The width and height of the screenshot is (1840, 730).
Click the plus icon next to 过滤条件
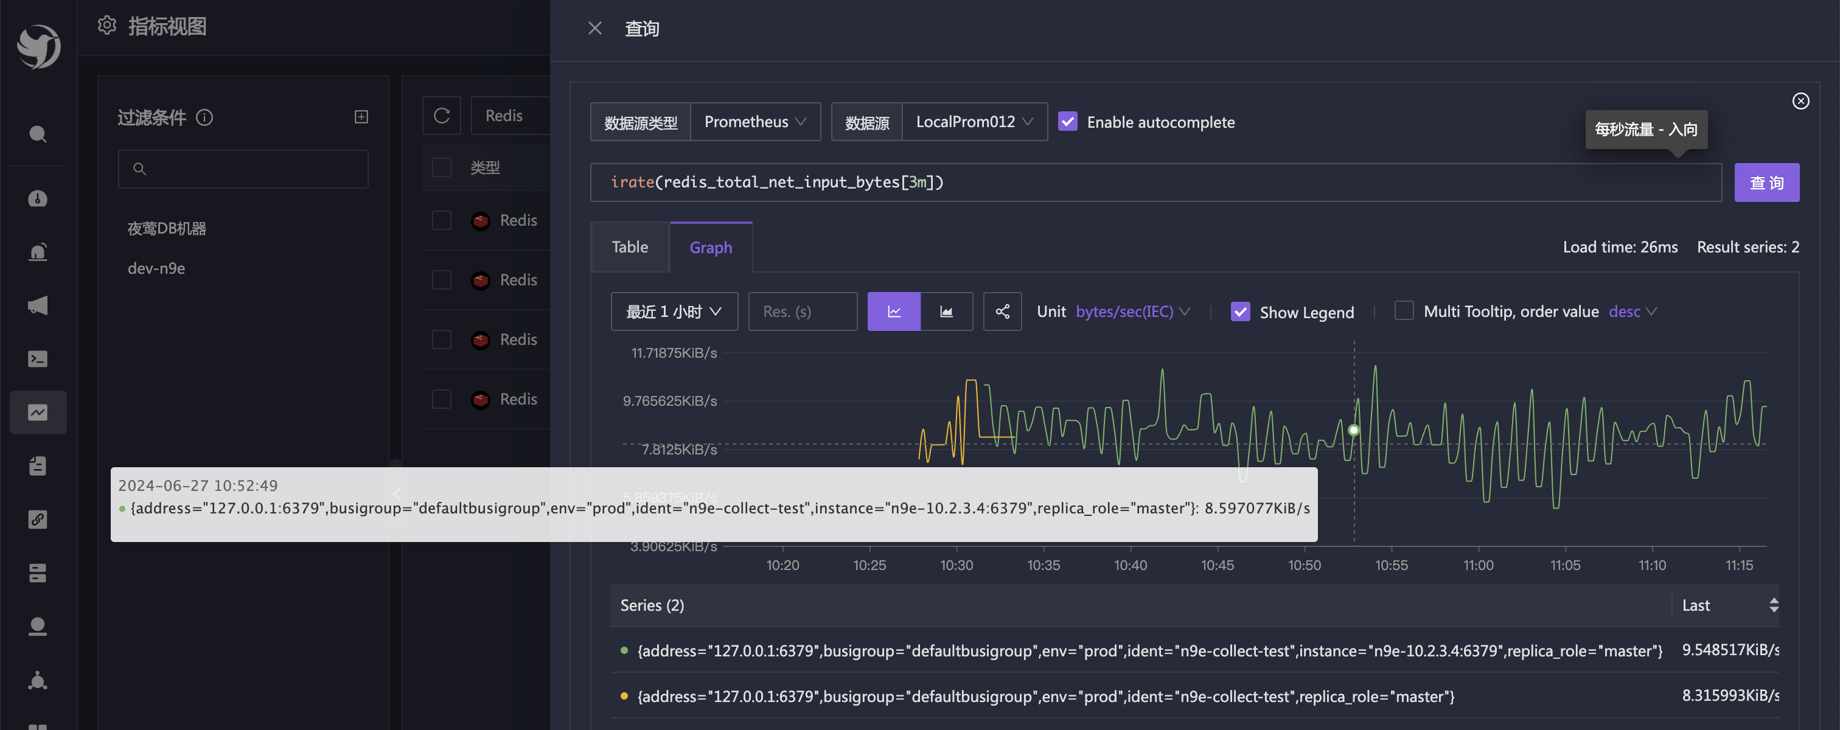(x=361, y=117)
